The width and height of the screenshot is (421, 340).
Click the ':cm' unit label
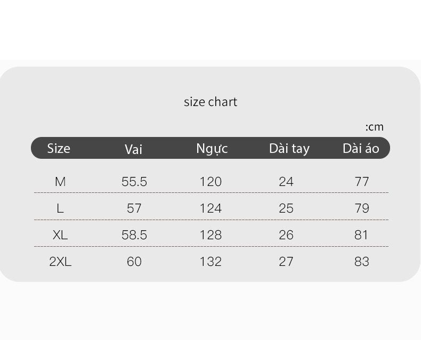click(x=374, y=127)
